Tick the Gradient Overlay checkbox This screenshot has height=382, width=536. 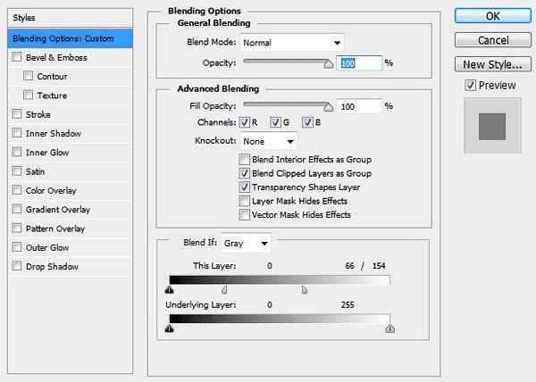click(x=17, y=209)
